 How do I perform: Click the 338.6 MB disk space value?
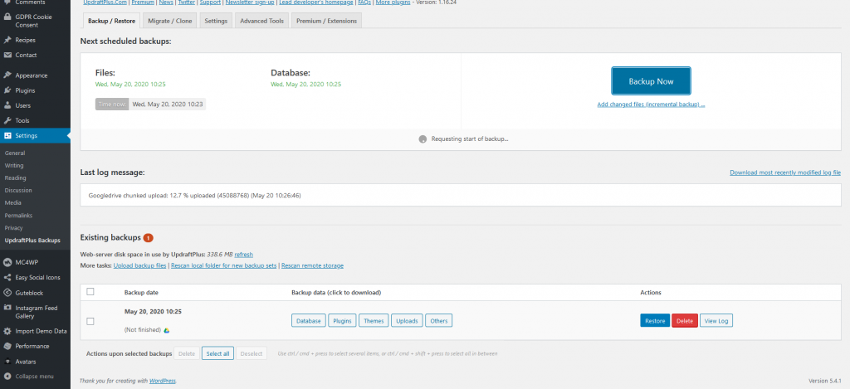219,254
